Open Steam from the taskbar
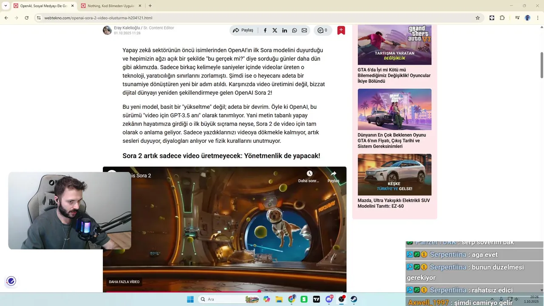This screenshot has width=544, height=306. [354, 299]
